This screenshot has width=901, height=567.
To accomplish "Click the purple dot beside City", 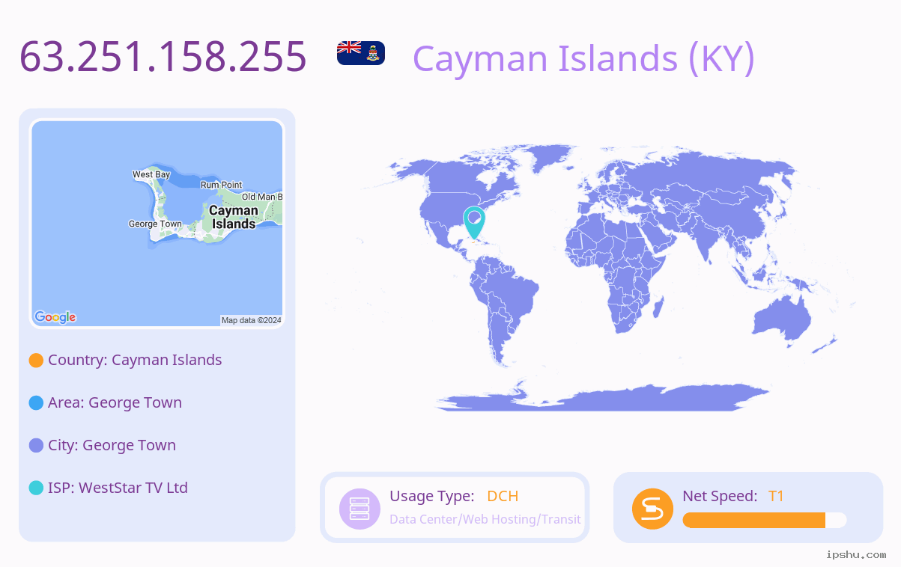I will point(36,446).
